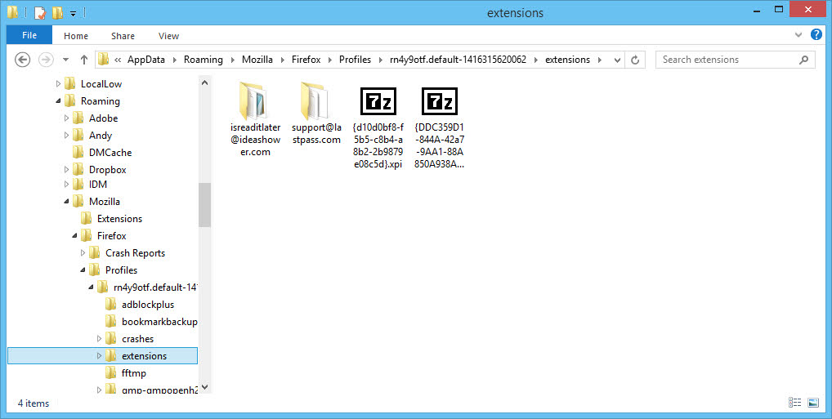Click Profiles in the address path

tap(355, 60)
